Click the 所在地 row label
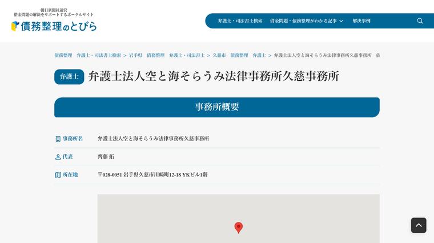The height and width of the screenshot is (243, 434). pos(70,175)
